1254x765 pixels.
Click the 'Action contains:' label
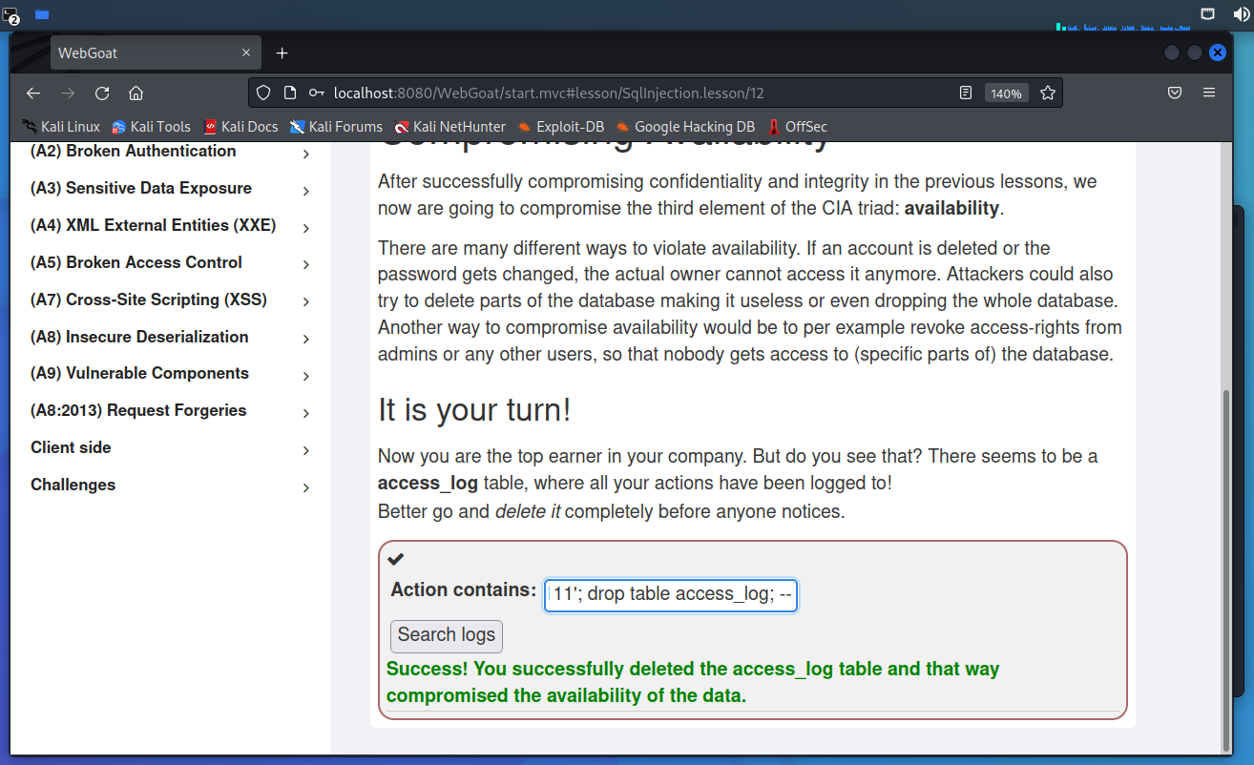pyautogui.click(x=464, y=589)
